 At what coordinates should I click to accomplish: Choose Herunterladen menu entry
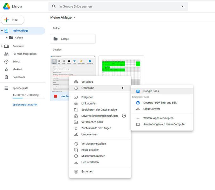[100, 162]
